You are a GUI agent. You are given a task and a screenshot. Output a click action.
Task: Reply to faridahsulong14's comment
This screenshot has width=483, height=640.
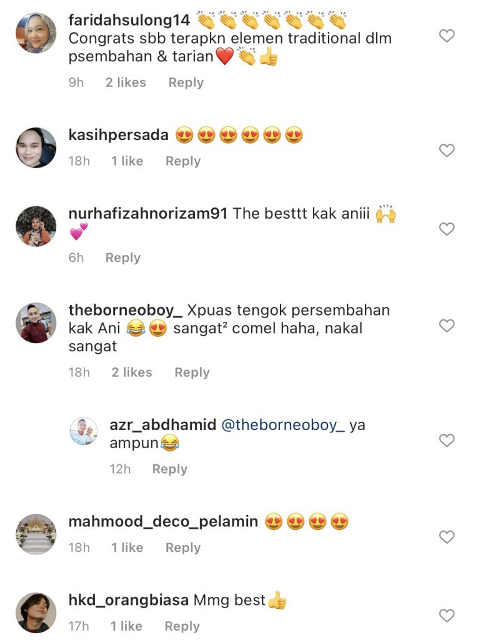point(186,82)
